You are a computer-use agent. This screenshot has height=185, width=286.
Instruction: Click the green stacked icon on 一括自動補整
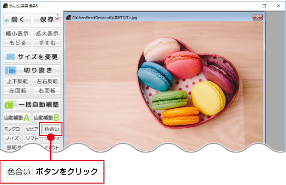[x=10, y=104]
